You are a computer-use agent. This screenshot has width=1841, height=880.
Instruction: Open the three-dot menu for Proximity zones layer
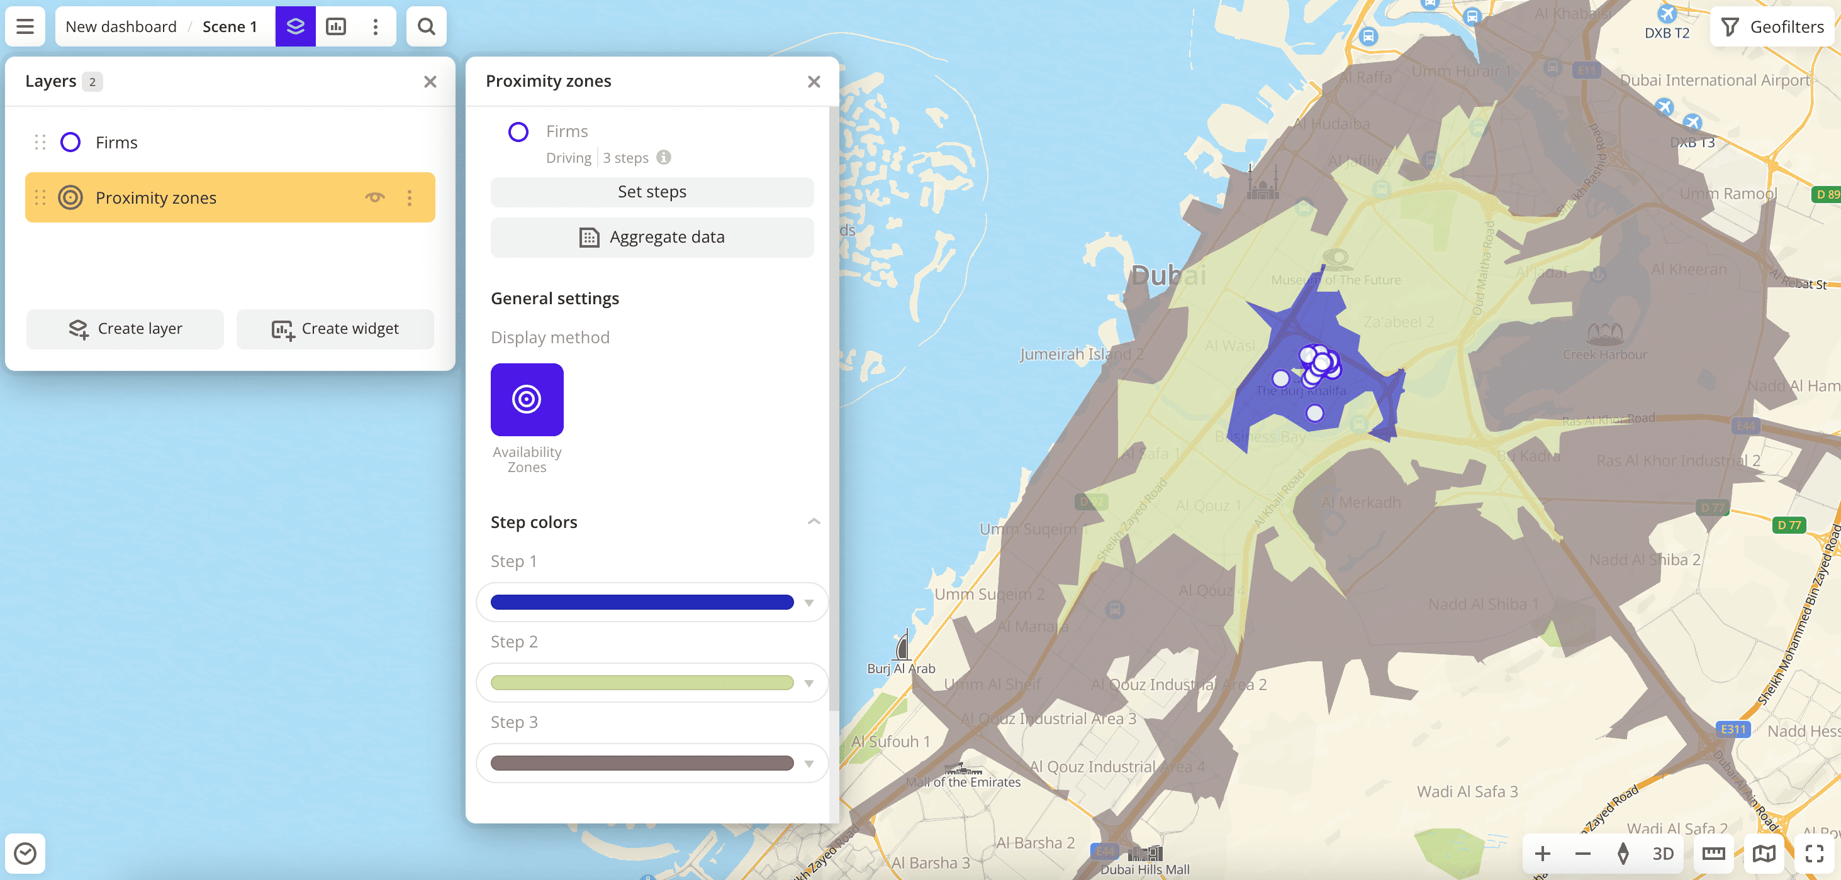coord(409,197)
